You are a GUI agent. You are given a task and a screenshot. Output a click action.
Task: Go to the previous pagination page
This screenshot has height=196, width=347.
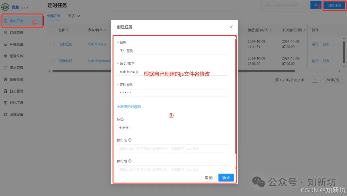[309, 80]
